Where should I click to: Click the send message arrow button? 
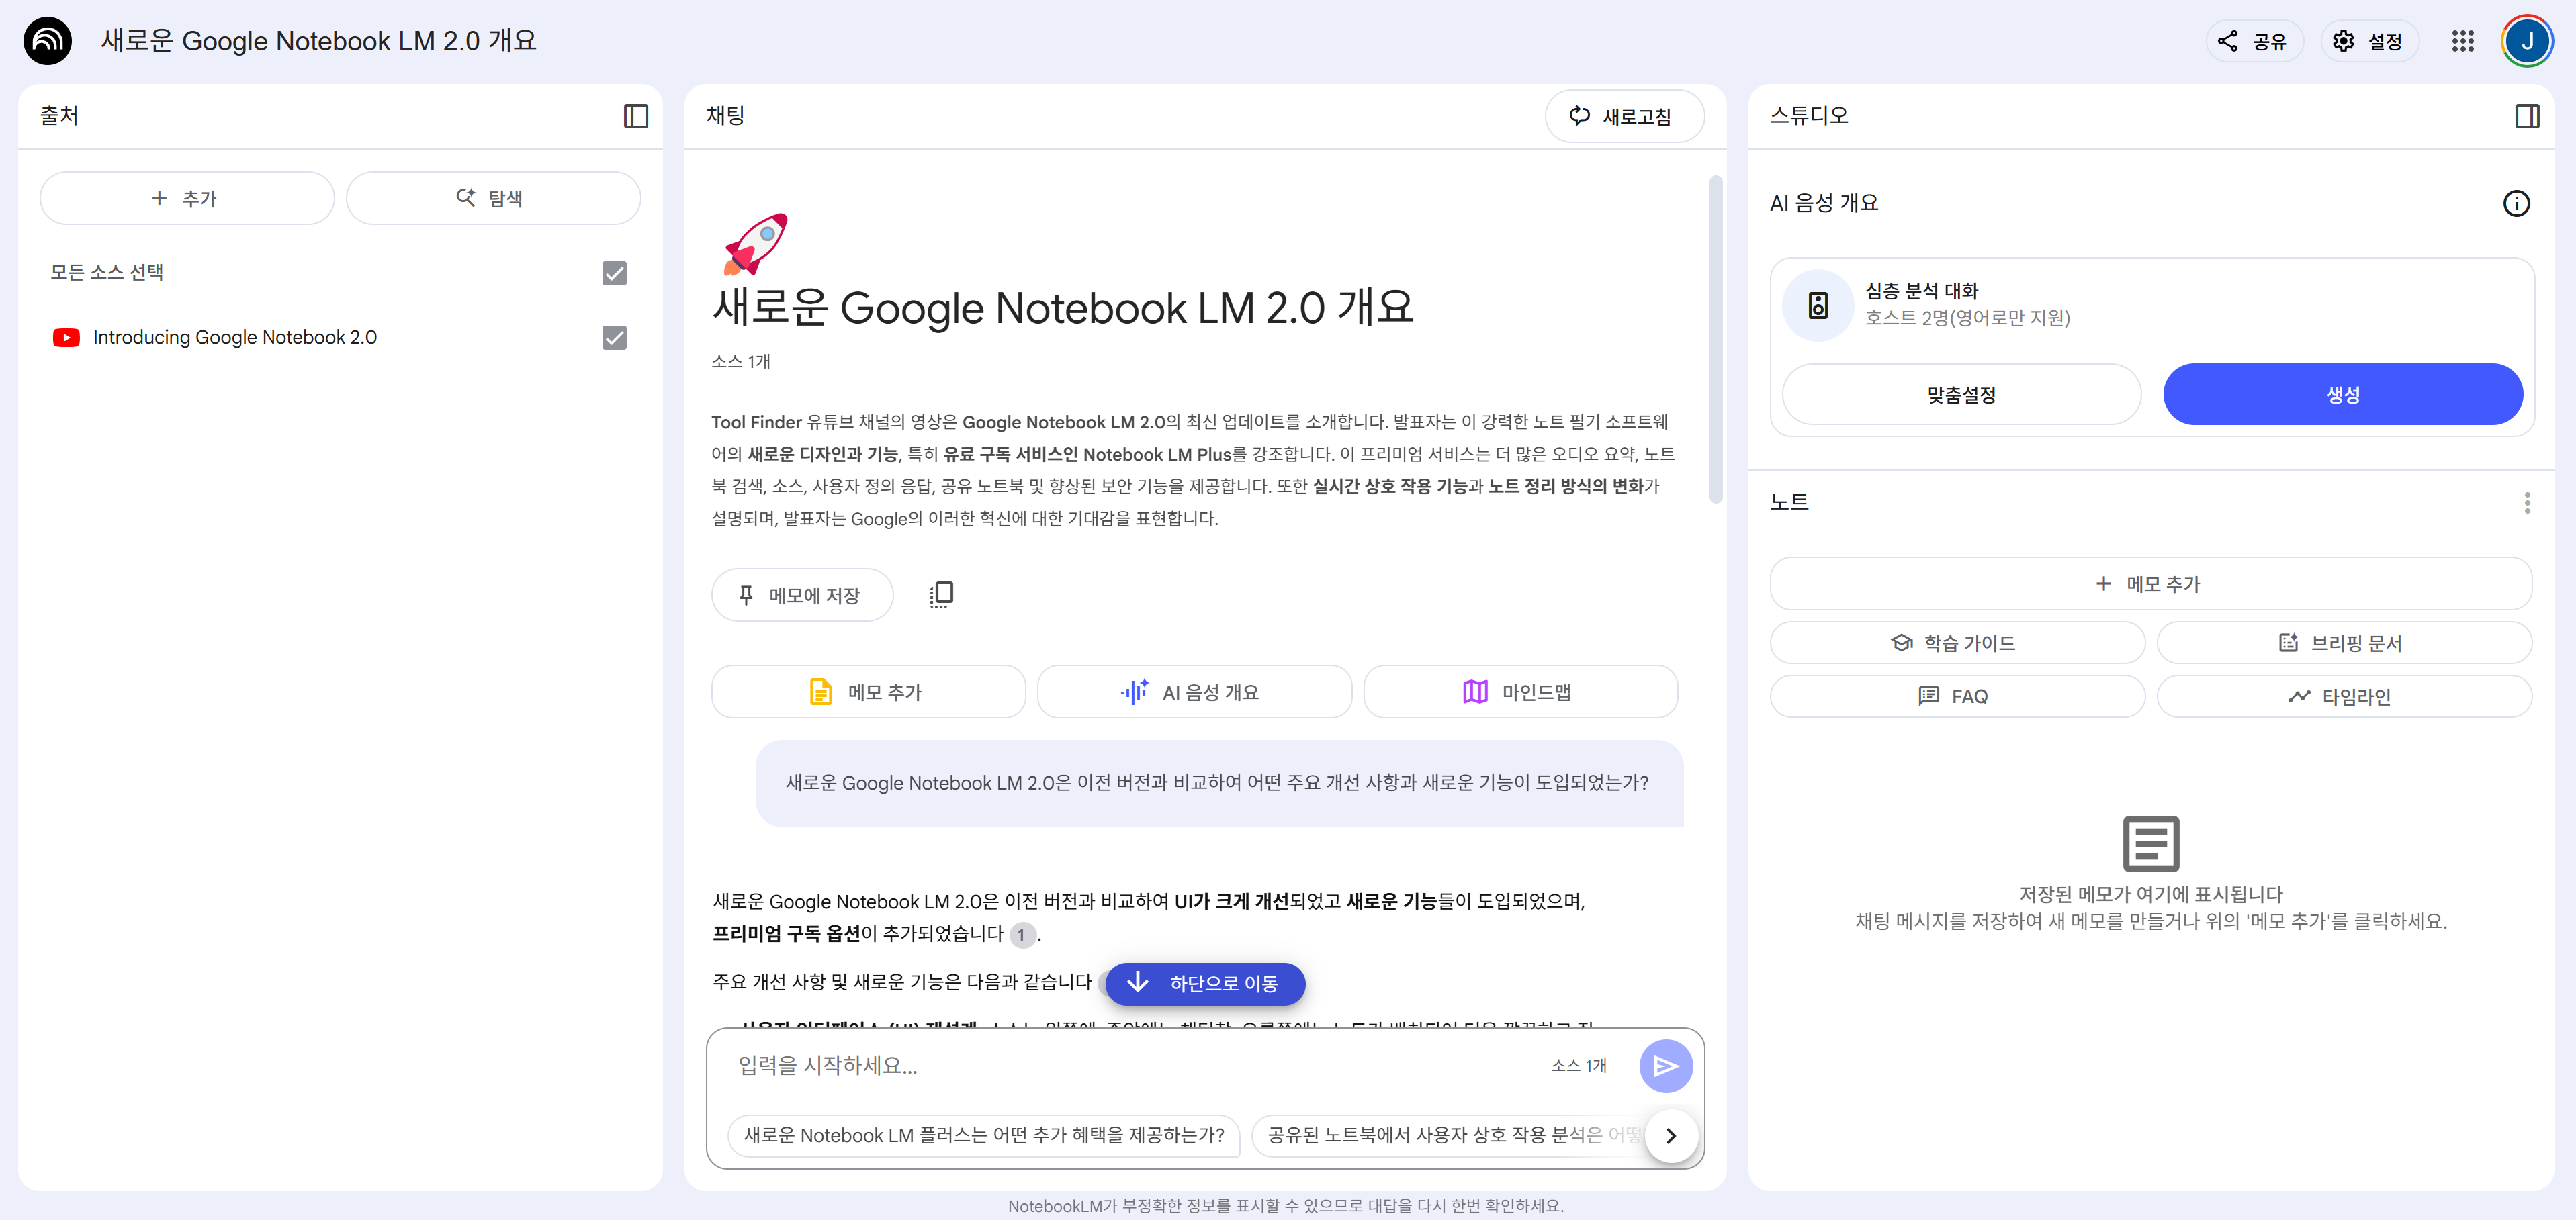[1665, 1066]
